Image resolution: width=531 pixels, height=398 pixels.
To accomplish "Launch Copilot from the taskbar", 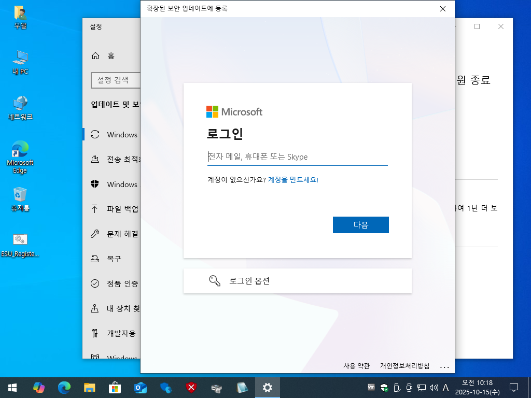I will pyautogui.click(x=38, y=388).
